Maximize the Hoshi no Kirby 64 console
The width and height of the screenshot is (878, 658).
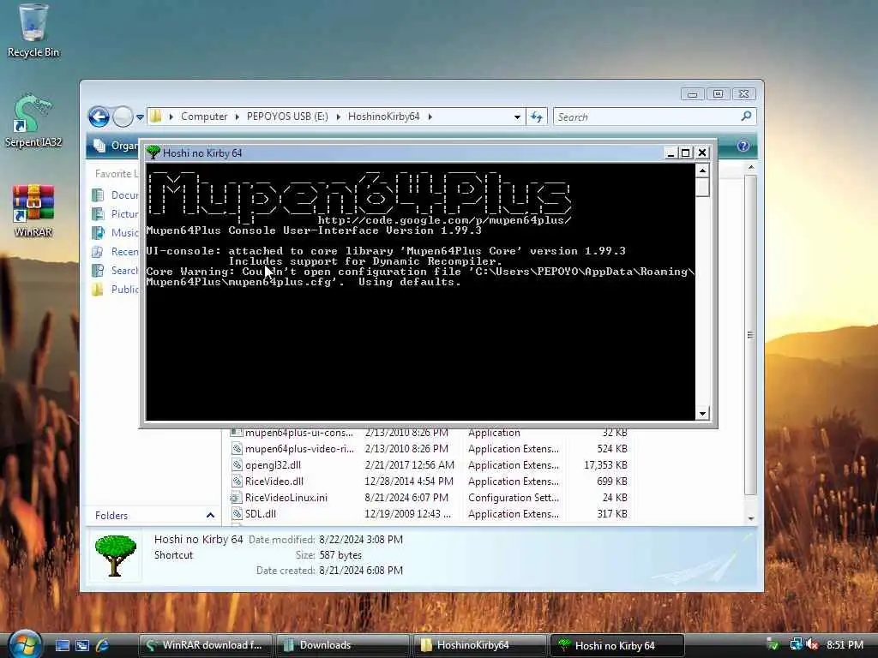[x=685, y=153]
